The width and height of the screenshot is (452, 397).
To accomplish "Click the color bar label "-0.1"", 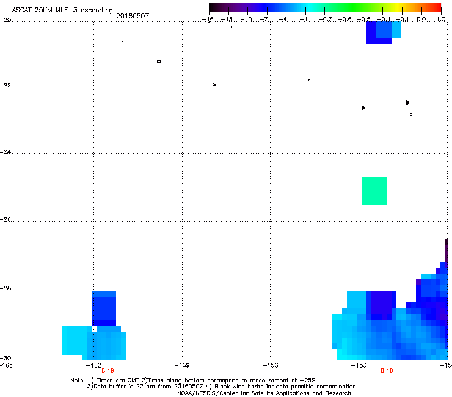I will [403, 20].
